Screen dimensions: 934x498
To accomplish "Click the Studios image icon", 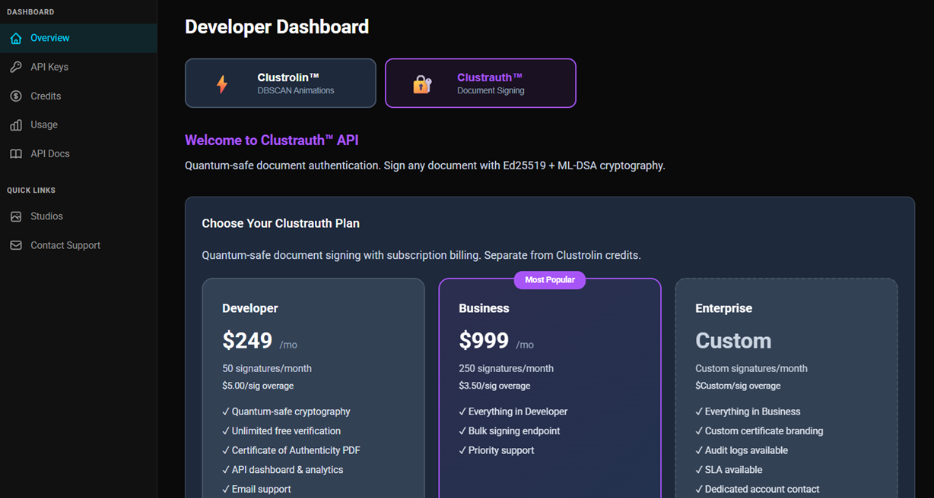I will [x=16, y=216].
